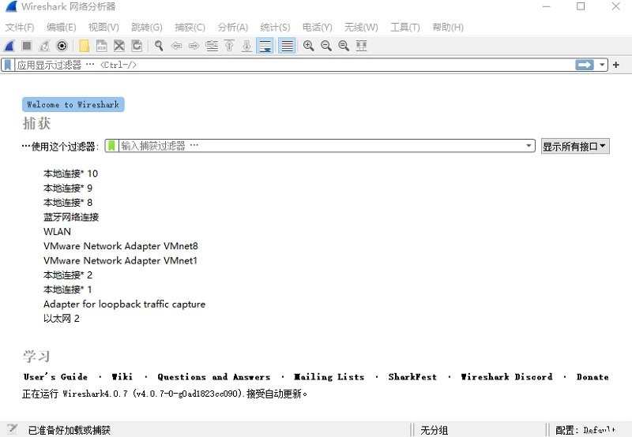Screen dimensions: 632x437
Task: Click capture filter green bookmark icon
Action: (x=111, y=146)
